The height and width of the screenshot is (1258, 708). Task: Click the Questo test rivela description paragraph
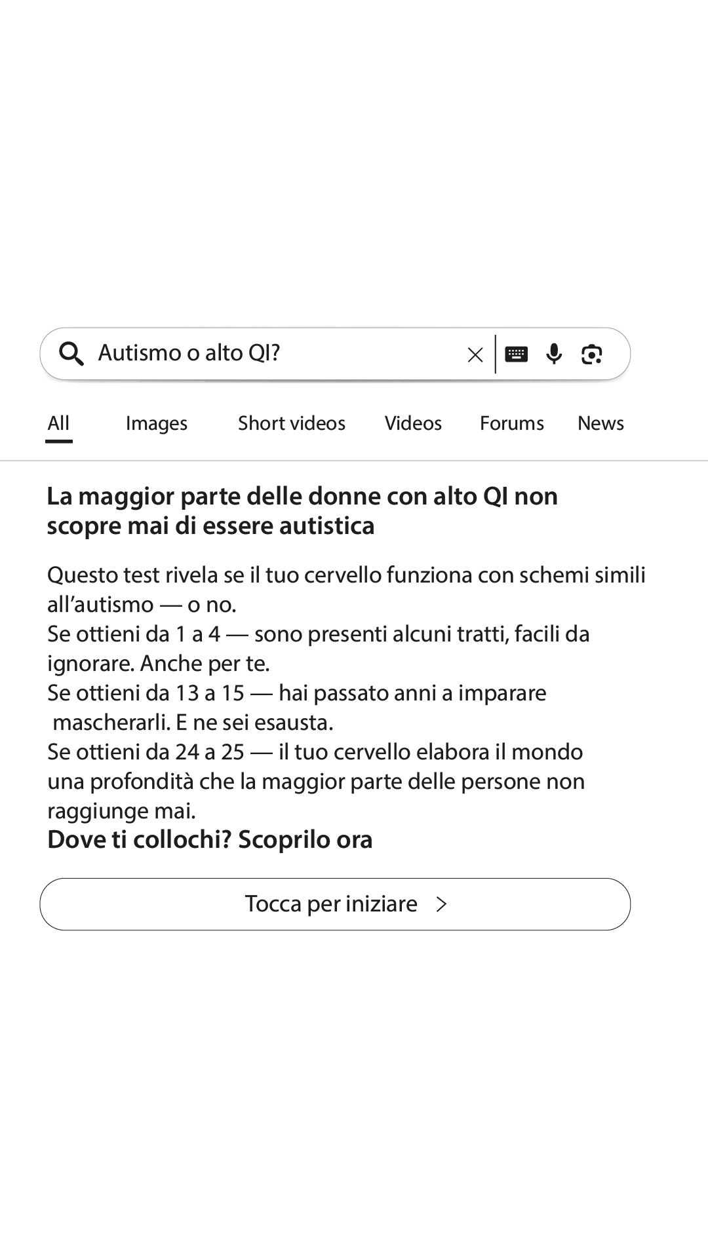click(346, 590)
